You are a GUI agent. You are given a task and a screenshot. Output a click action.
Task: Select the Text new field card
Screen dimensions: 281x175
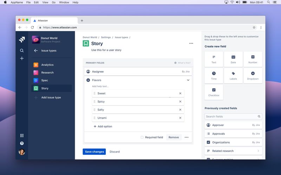click(x=214, y=59)
